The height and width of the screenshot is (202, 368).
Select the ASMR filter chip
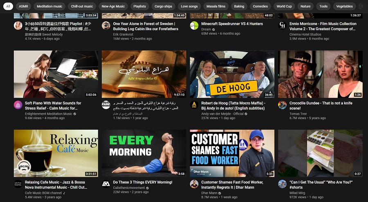click(23, 7)
